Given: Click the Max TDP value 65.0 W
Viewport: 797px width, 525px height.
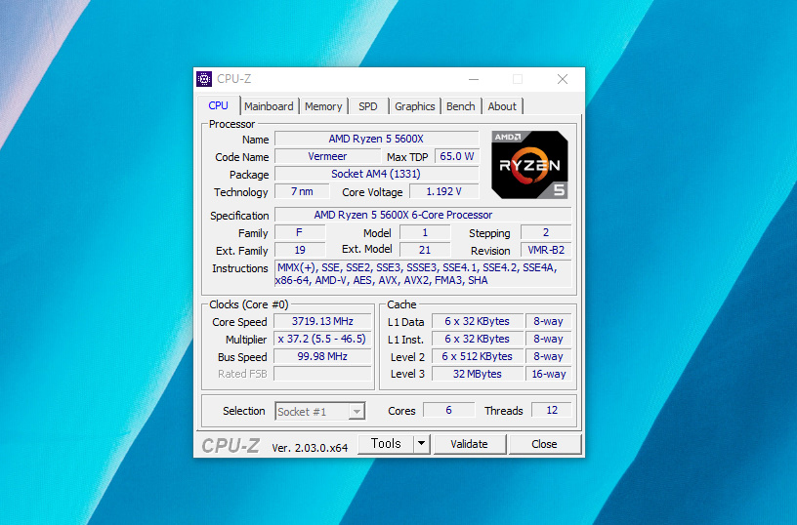Looking at the screenshot, I should pyautogui.click(x=456, y=156).
